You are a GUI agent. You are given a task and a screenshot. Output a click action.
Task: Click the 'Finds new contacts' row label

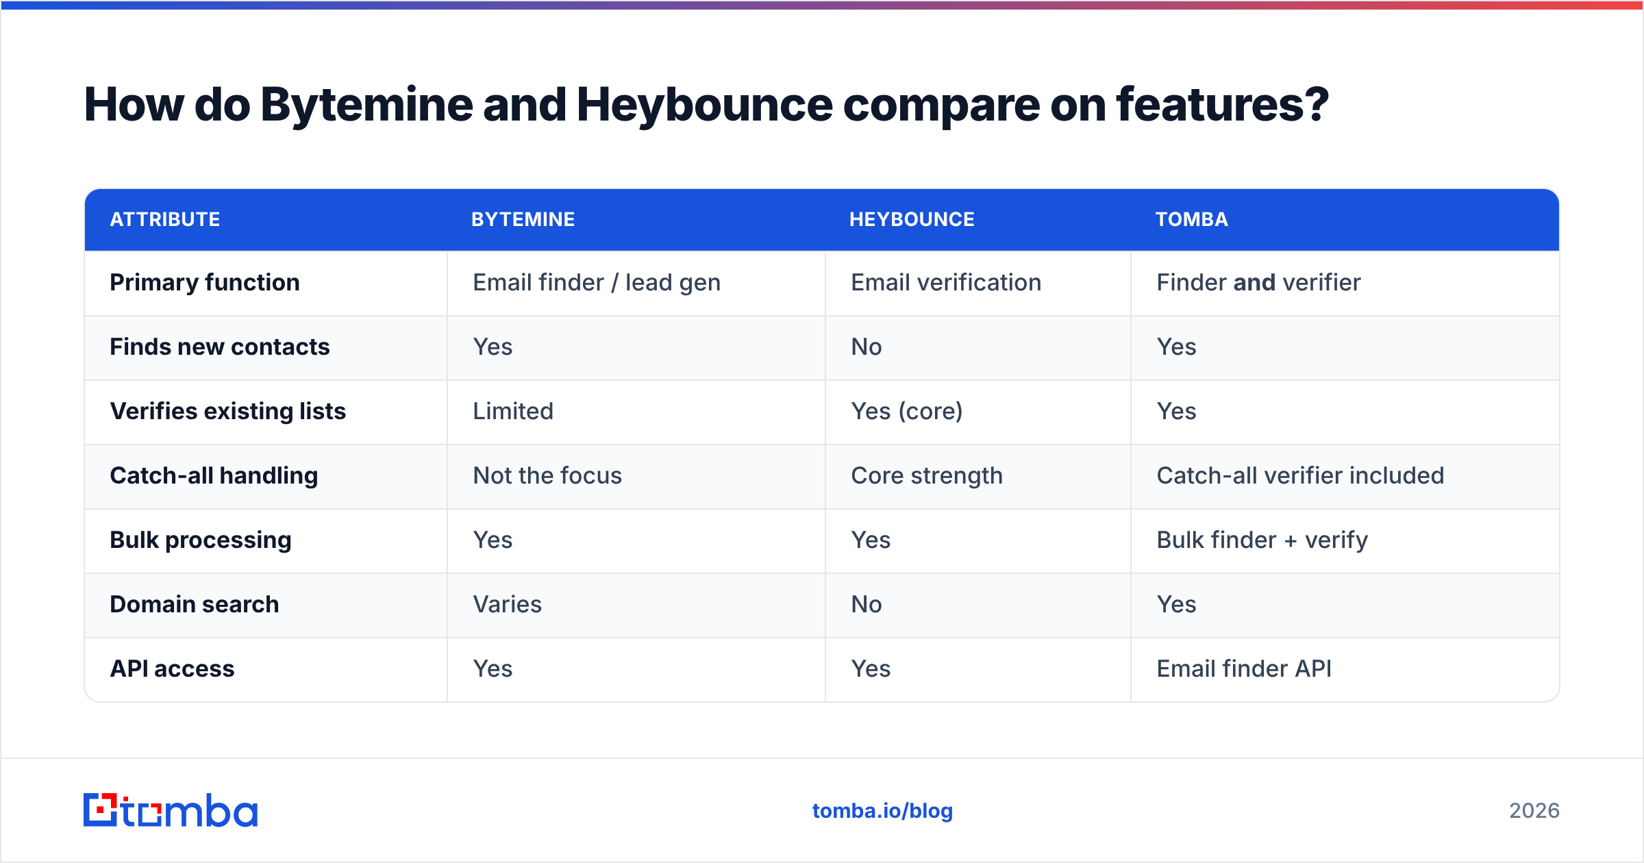(220, 347)
